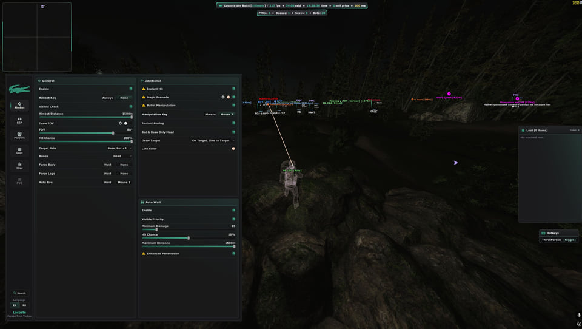Screen dimensions: 582x329
Task: Set the Force Legs key bind None
Action: [x=124, y=173]
